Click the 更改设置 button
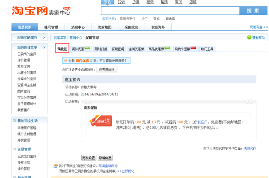Viewport: 269px width, 178px height. coord(88,158)
